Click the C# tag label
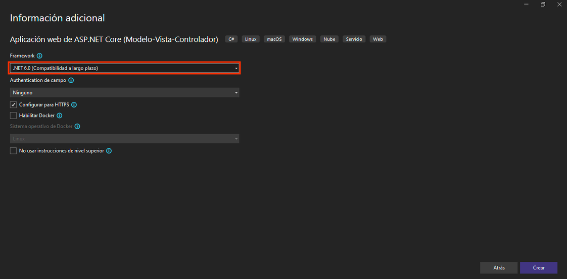Image resolution: width=567 pixels, height=279 pixels. [x=231, y=39]
